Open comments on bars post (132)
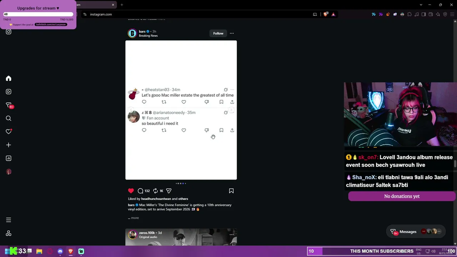 (x=144, y=191)
